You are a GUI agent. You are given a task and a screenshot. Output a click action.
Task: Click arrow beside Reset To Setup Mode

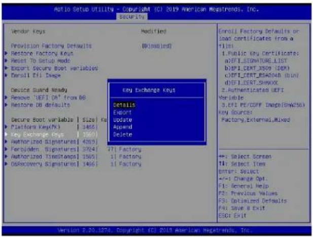6,61
